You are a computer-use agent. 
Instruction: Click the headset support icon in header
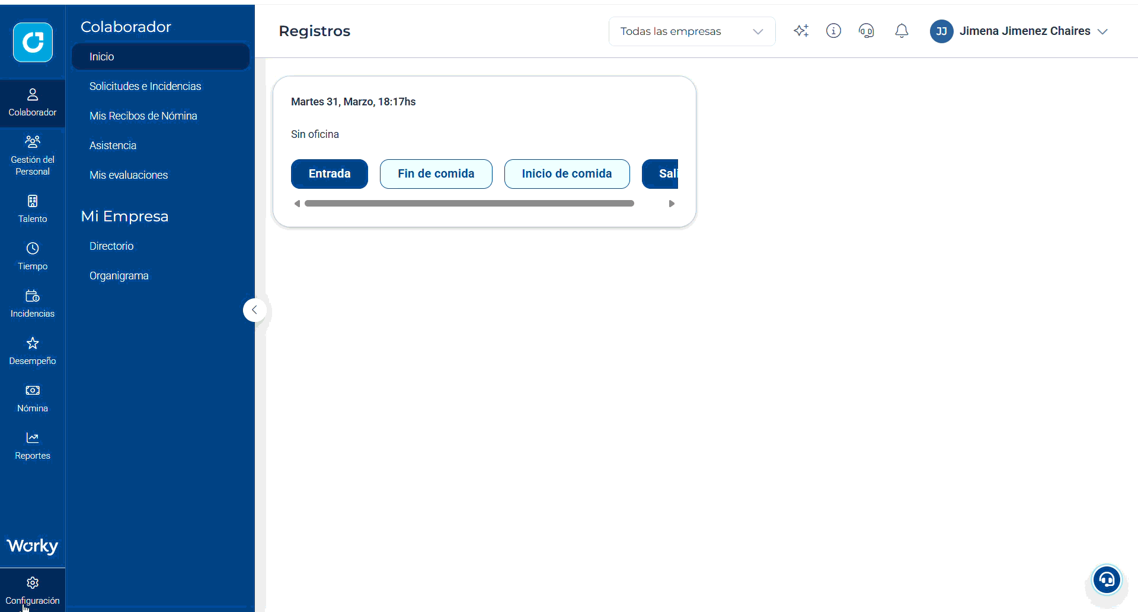867,31
